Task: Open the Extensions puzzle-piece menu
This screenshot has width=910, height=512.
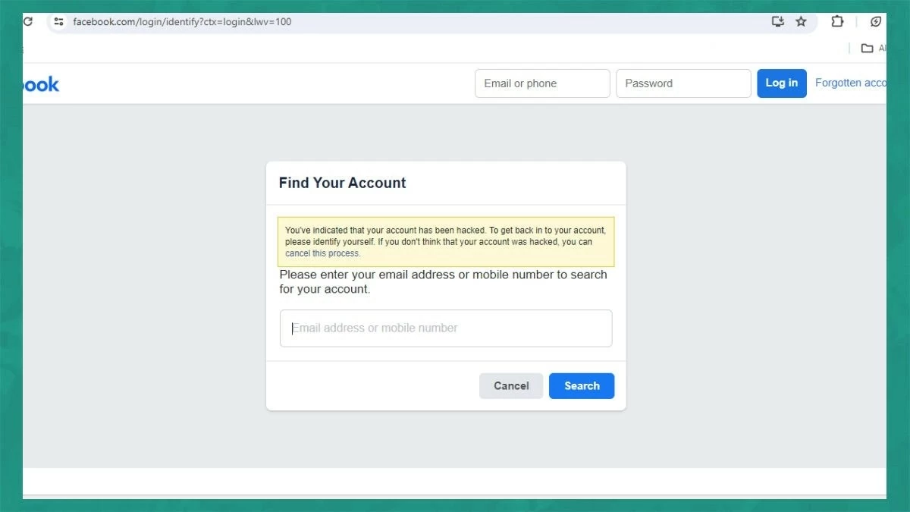Action: pyautogui.click(x=836, y=21)
